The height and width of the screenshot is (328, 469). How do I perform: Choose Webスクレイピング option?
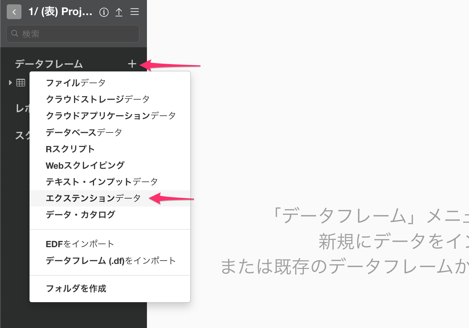point(110,165)
